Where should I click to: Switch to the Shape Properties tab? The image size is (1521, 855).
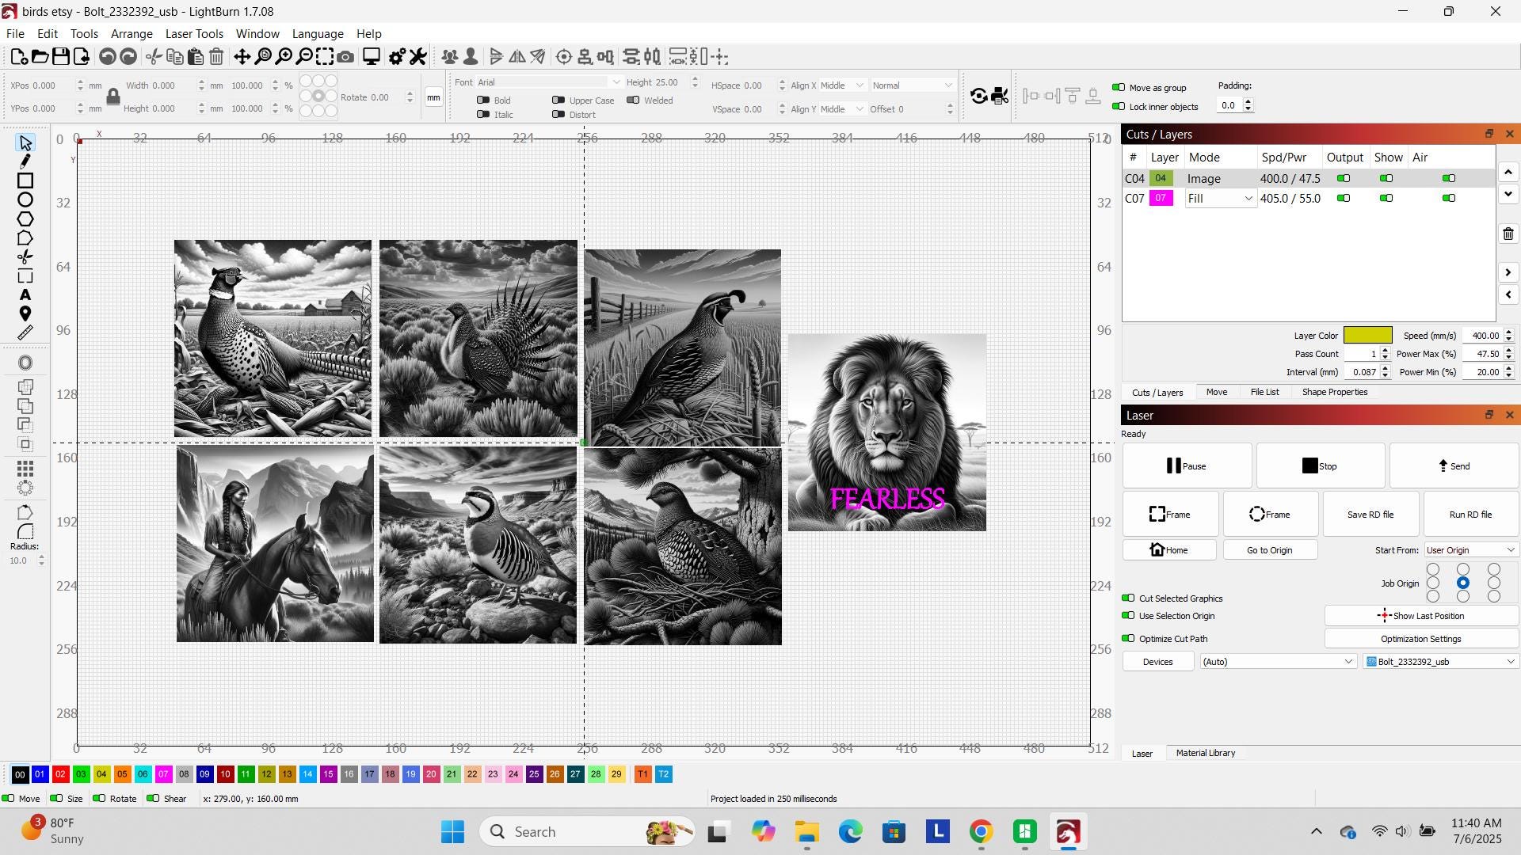click(1335, 393)
